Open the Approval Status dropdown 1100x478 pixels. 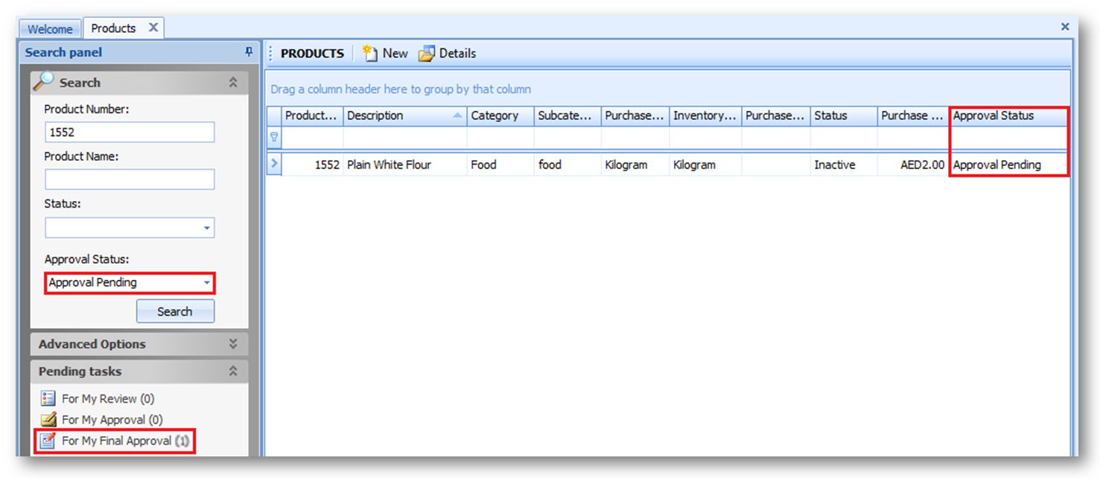[x=206, y=283]
